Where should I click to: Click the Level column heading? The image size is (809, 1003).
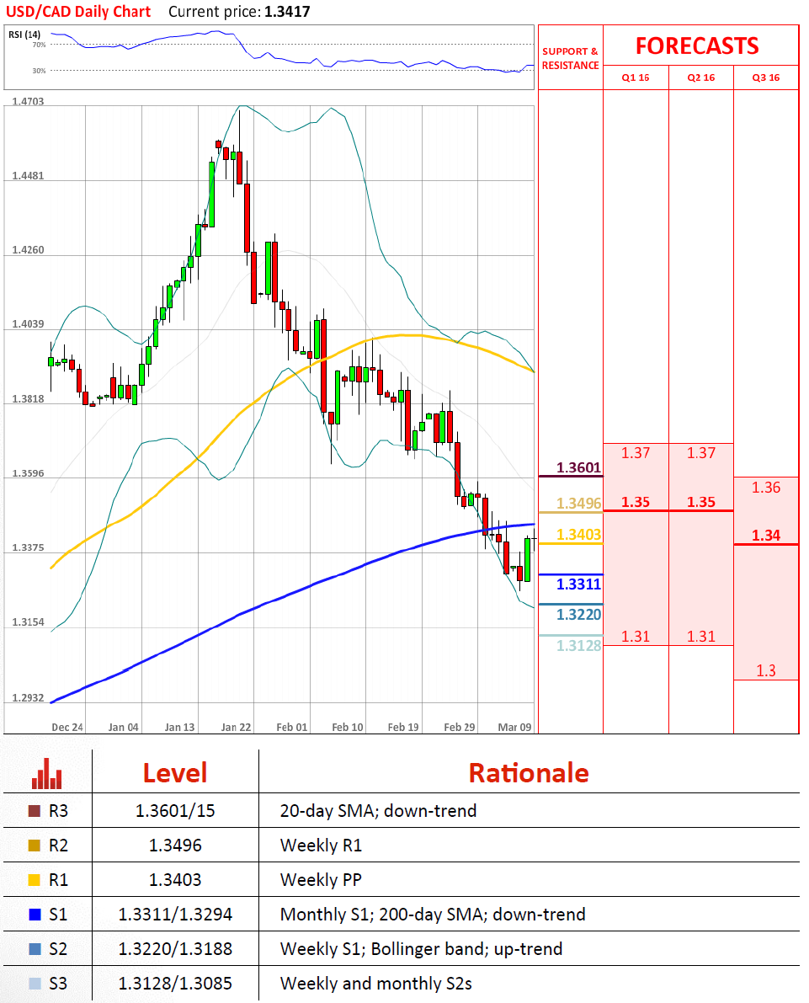(x=174, y=773)
